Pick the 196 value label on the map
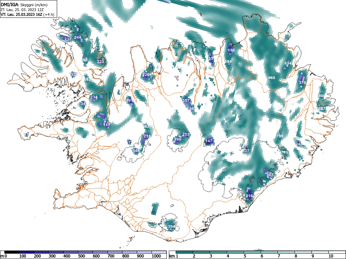 (231, 50)
